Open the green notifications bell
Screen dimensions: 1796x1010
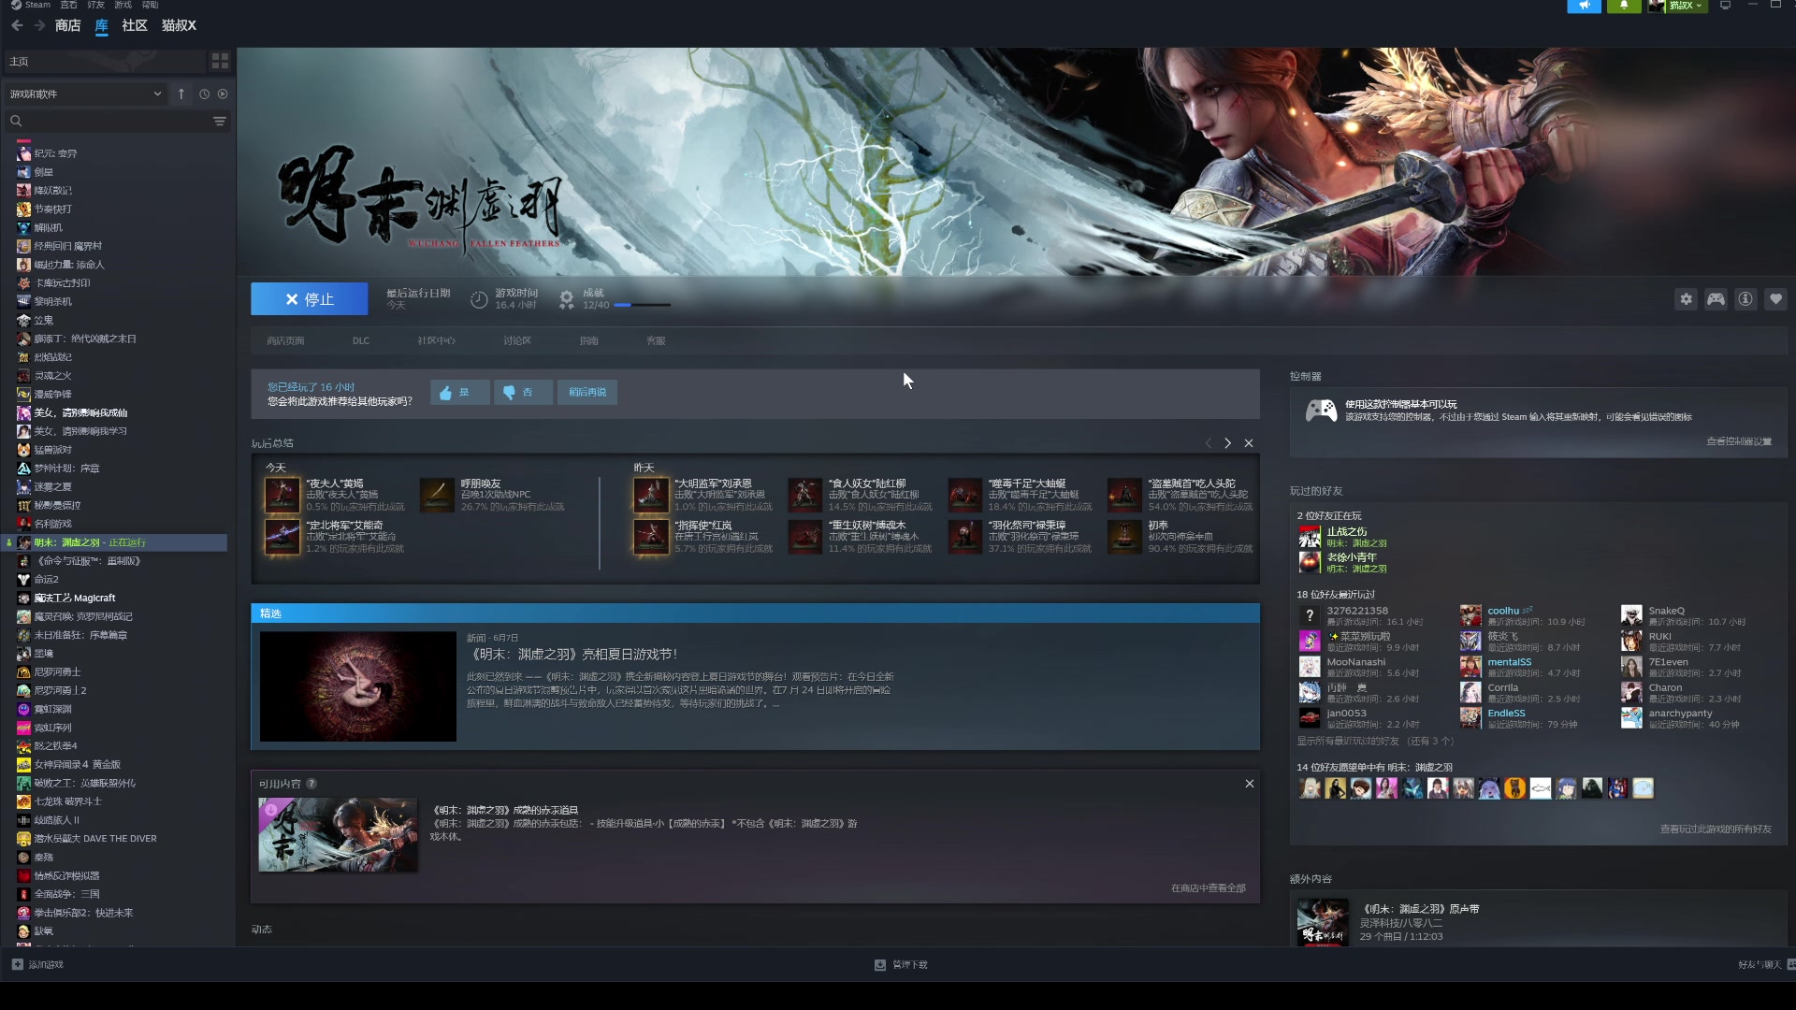[x=1624, y=6]
